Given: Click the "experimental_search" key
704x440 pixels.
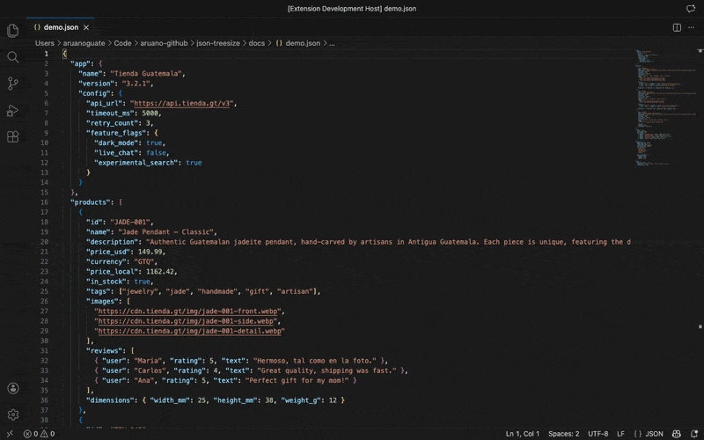Looking at the screenshot, I should (x=136, y=163).
